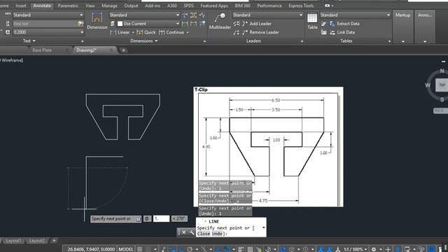Choose the Close option in command line

(x=204, y=234)
